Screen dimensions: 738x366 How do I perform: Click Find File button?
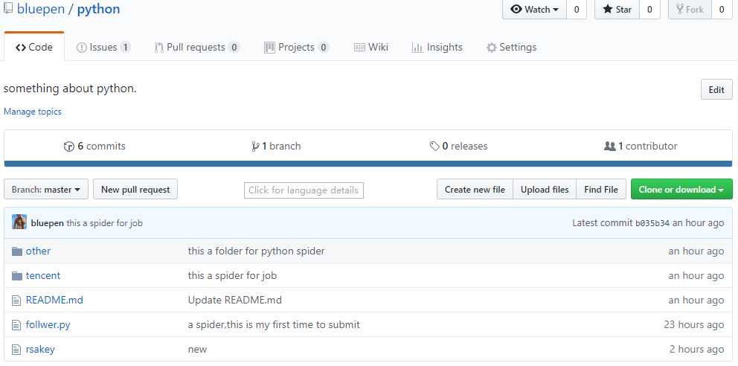click(x=601, y=189)
